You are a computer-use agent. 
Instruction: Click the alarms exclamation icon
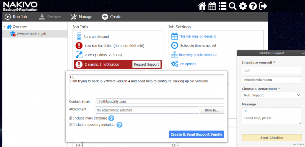click(x=79, y=64)
